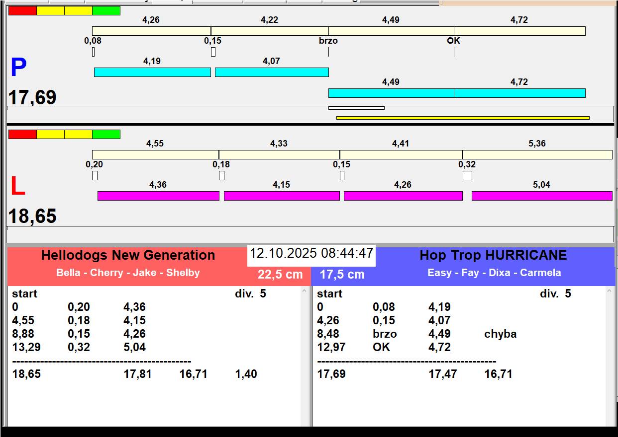Click the 17,5 cm jump height label
Viewport: 618px width, 437px height.
coord(342,275)
